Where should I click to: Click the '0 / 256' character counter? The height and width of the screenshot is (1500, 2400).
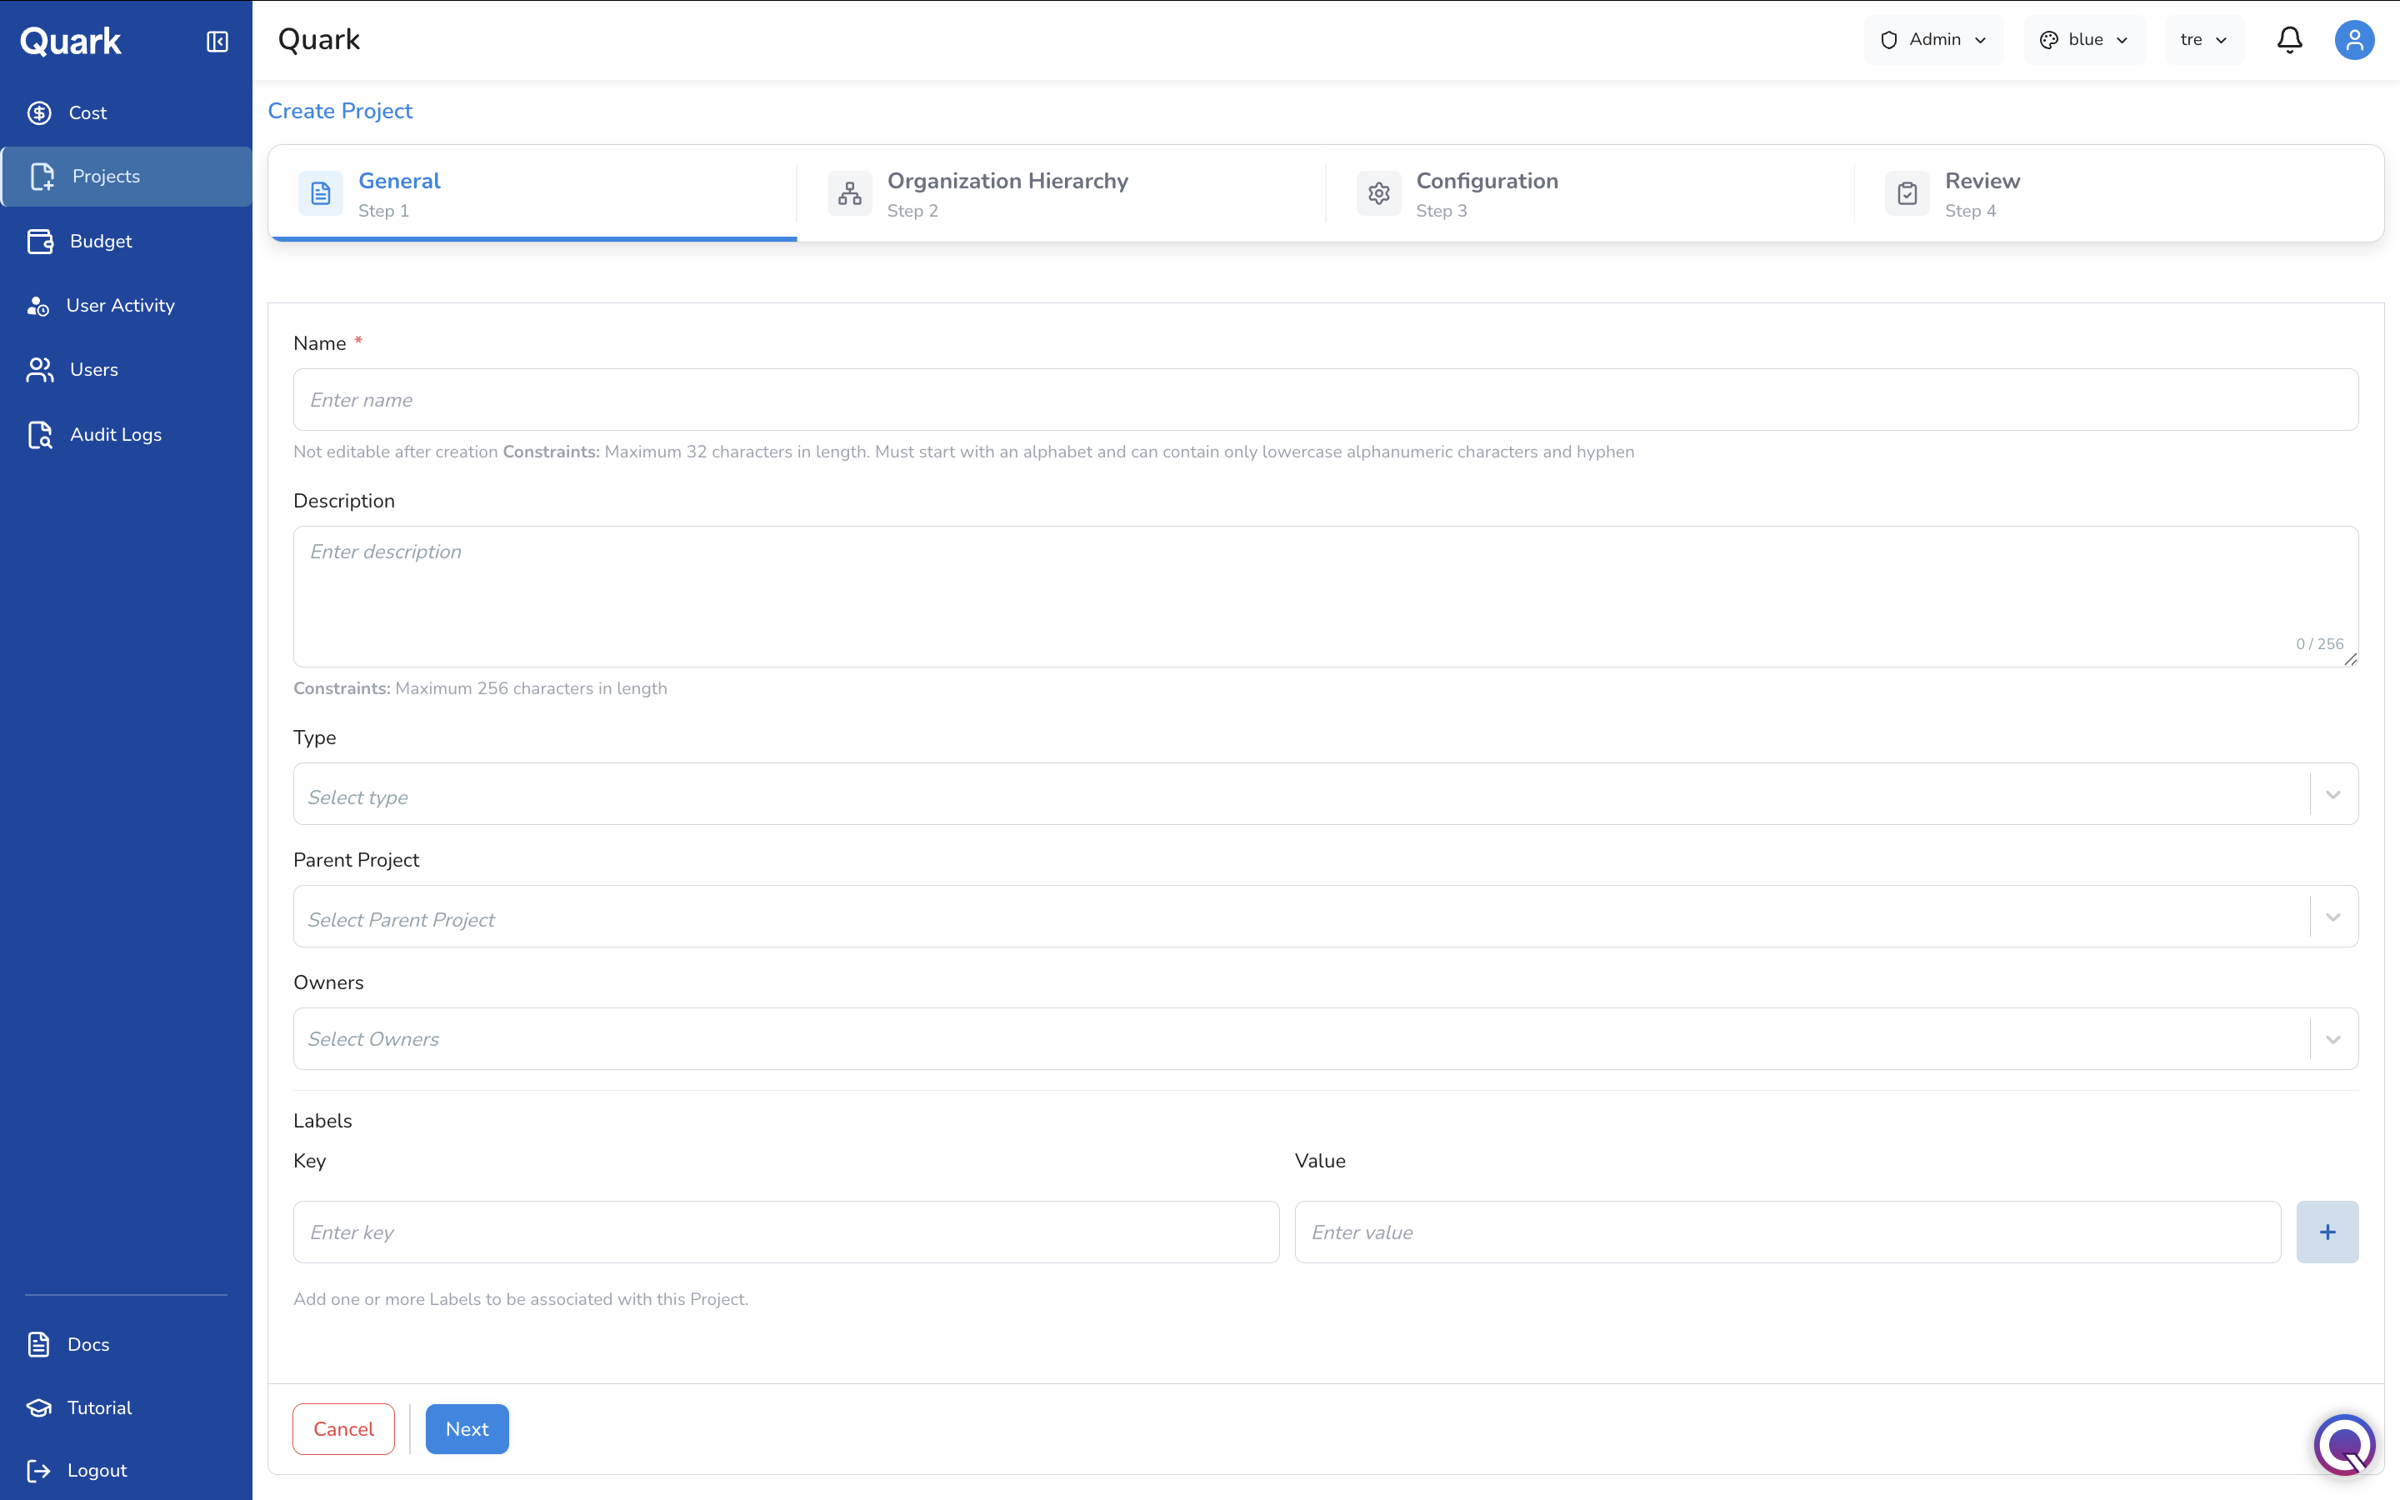point(2320,644)
